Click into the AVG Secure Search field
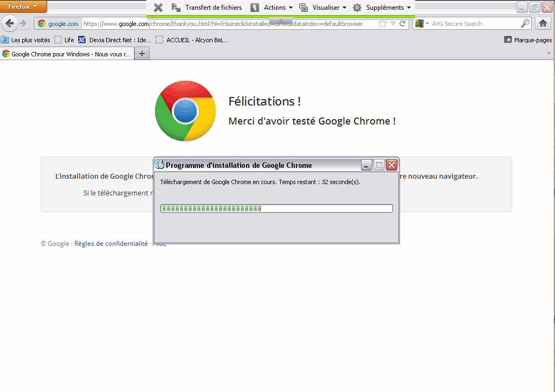 point(474,24)
